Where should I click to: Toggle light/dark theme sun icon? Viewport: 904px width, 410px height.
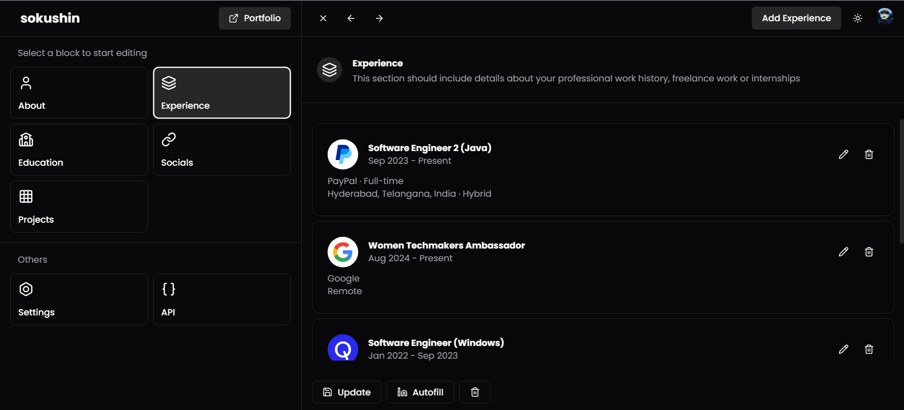pos(857,18)
